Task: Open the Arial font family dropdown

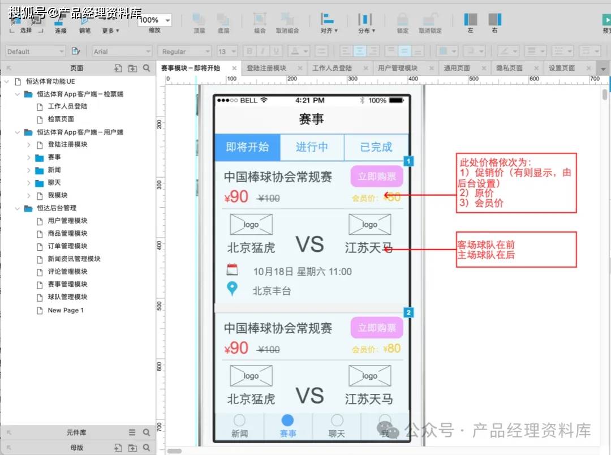Action: [121, 51]
